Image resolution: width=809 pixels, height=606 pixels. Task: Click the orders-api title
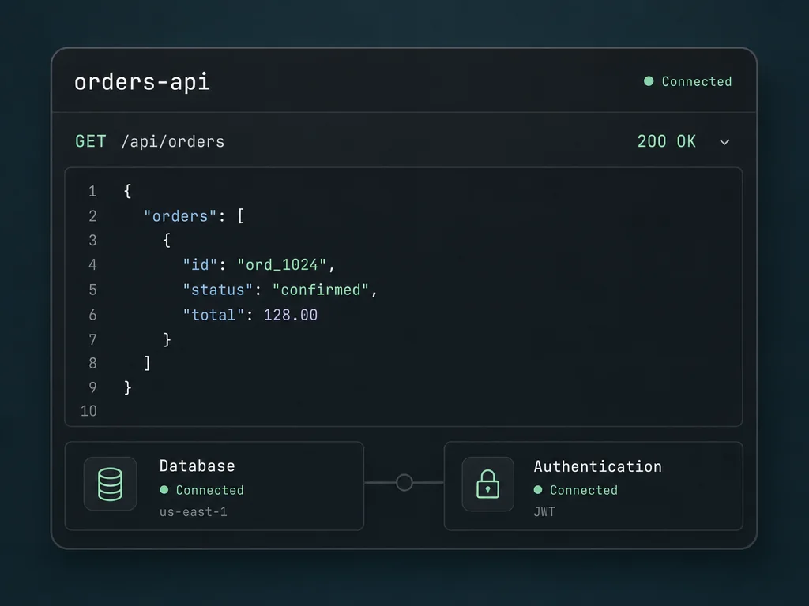click(x=142, y=82)
